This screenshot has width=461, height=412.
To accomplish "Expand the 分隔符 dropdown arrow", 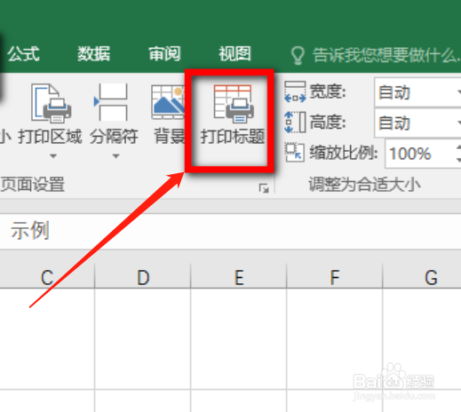I will pyautogui.click(x=115, y=155).
